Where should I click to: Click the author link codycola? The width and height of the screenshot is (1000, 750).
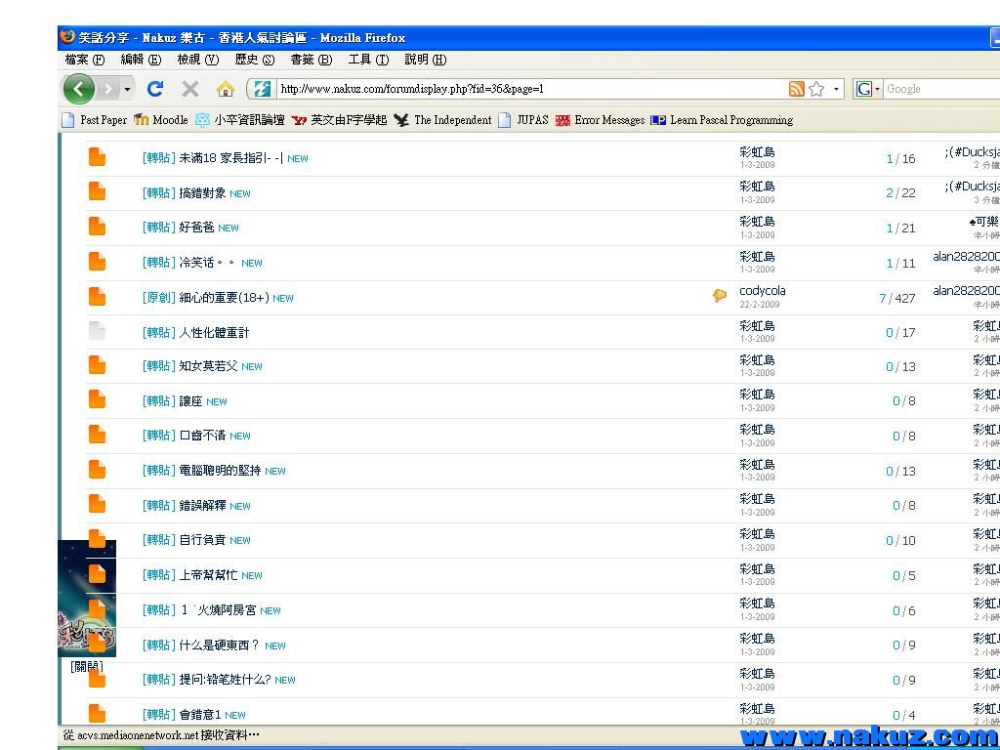pyautogui.click(x=762, y=291)
